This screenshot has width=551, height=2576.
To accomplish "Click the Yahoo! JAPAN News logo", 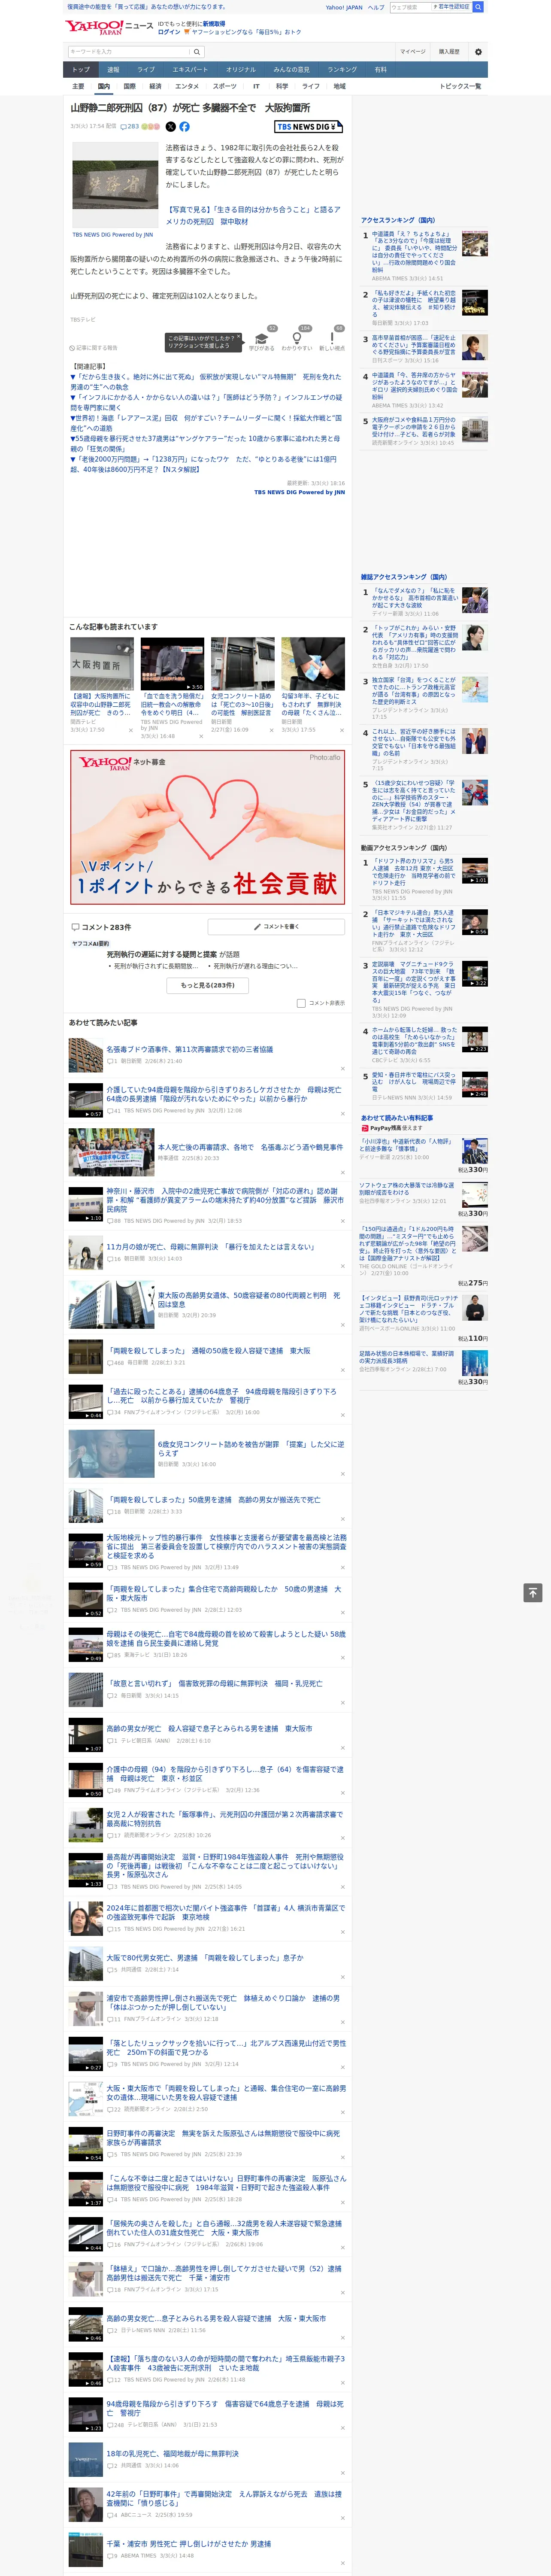I will point(110,27).
